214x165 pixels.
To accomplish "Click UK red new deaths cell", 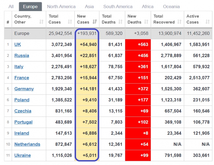I will pyautogui.click(x=138, y=44).
